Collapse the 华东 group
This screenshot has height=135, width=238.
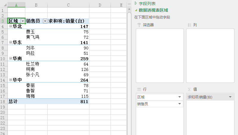tap(10, 42)
